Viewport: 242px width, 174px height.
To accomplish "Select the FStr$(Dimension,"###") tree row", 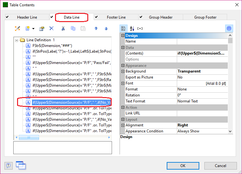I will (52, 46).
